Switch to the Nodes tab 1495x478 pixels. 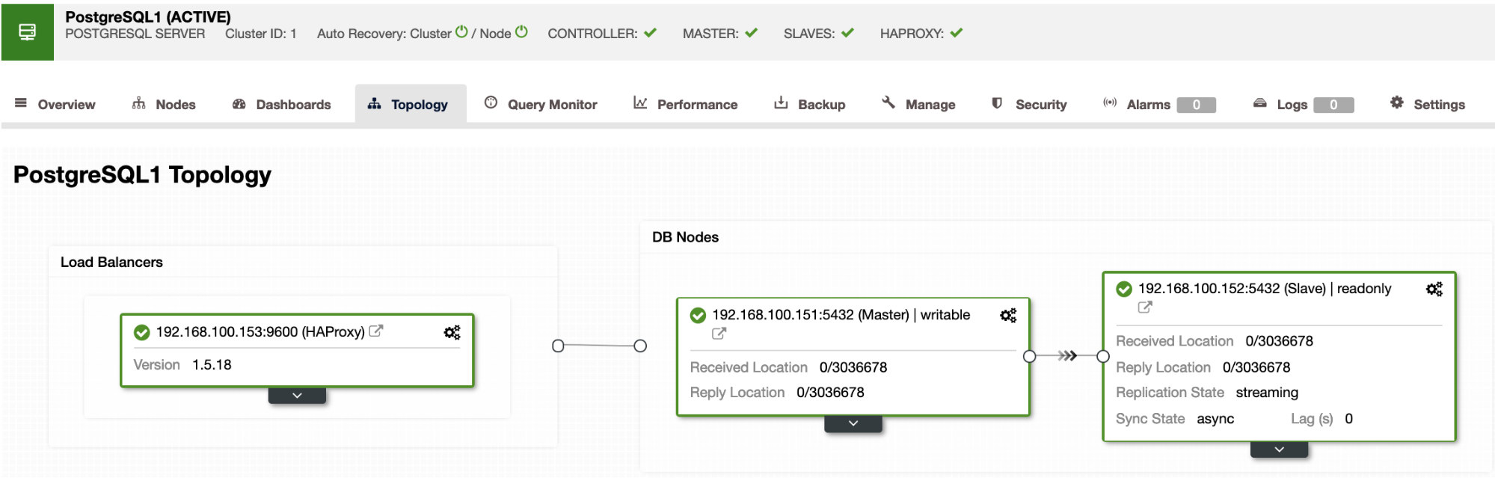(x=164, y=104)
